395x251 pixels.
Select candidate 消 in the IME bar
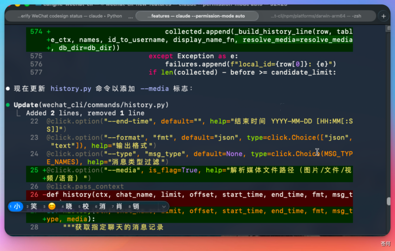(x=102, y=206)
